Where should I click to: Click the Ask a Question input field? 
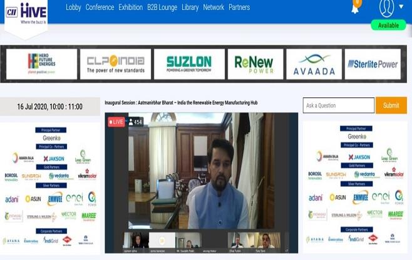pyautogui.click(x=338, y=105)
